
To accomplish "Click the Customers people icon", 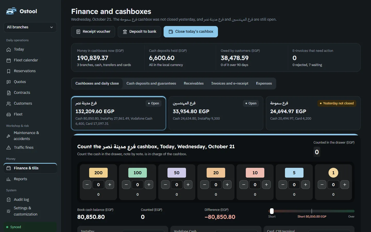I will coord(9,104).
